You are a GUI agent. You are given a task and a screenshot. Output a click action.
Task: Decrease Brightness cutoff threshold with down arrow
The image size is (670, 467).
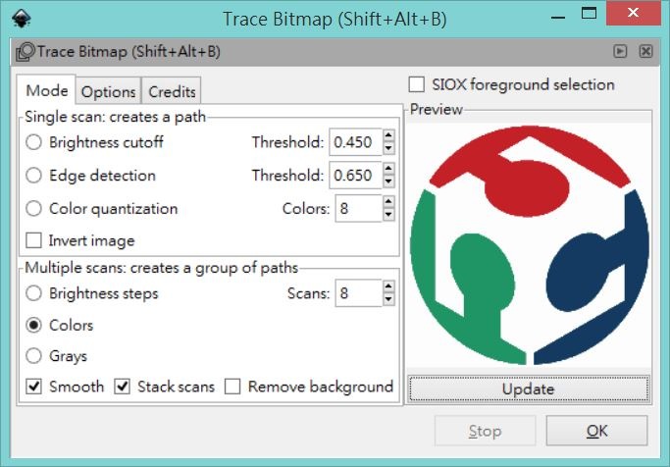[x=388, y=148]
